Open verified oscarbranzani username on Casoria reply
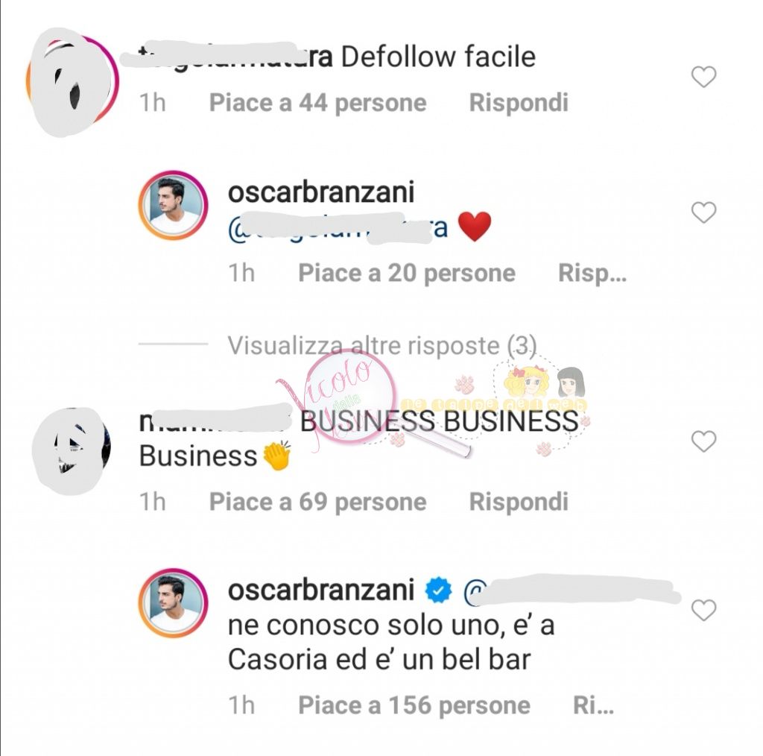This screenshot has width=763, height=756. (x=321, y=590)
